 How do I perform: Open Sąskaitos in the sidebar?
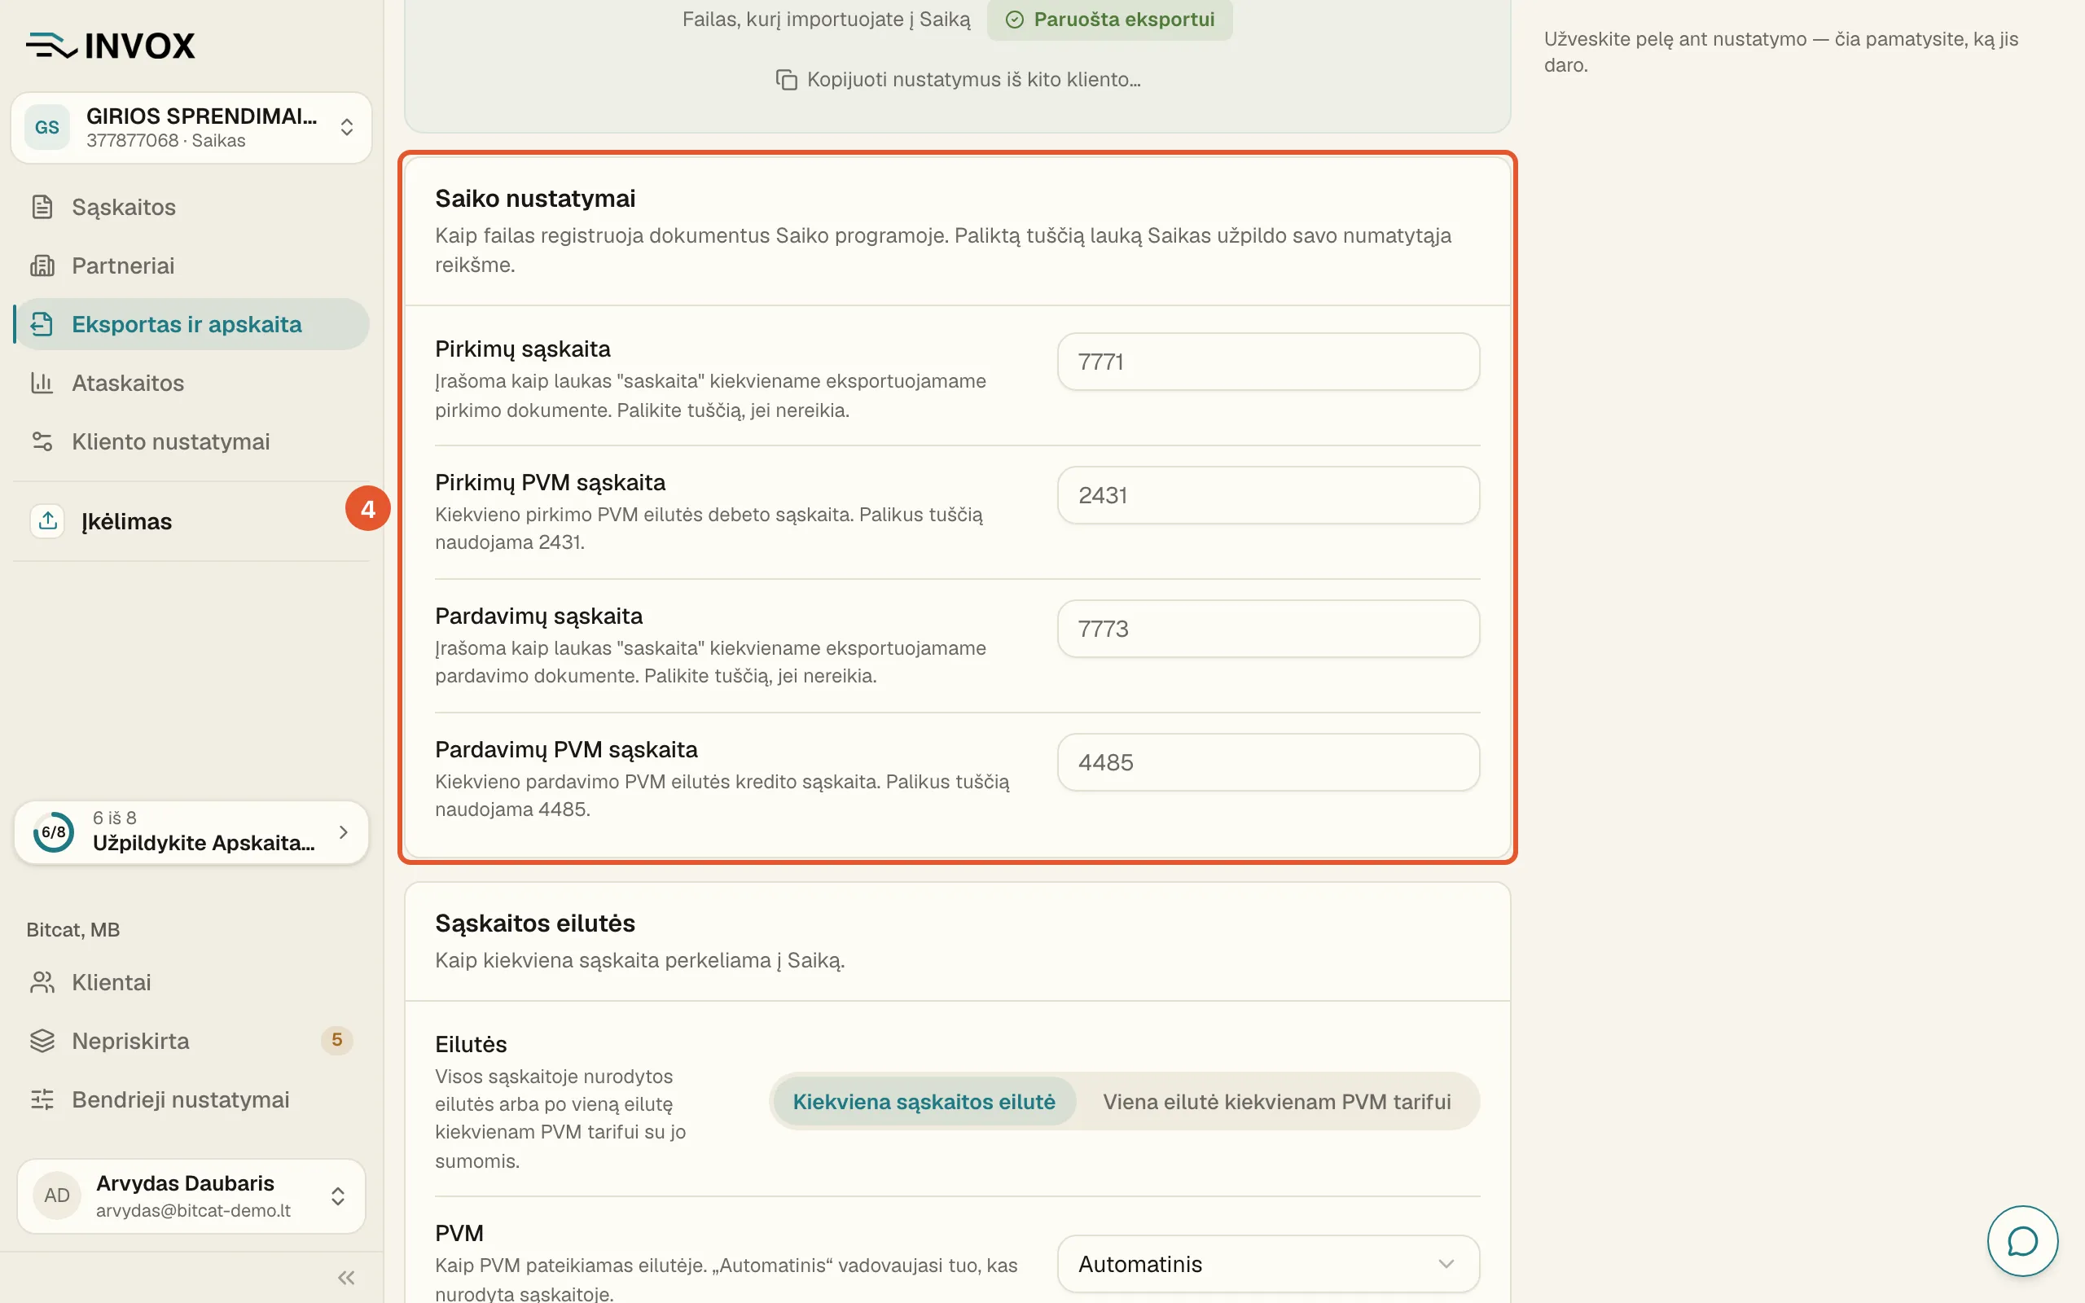click(x=191, y=207)
